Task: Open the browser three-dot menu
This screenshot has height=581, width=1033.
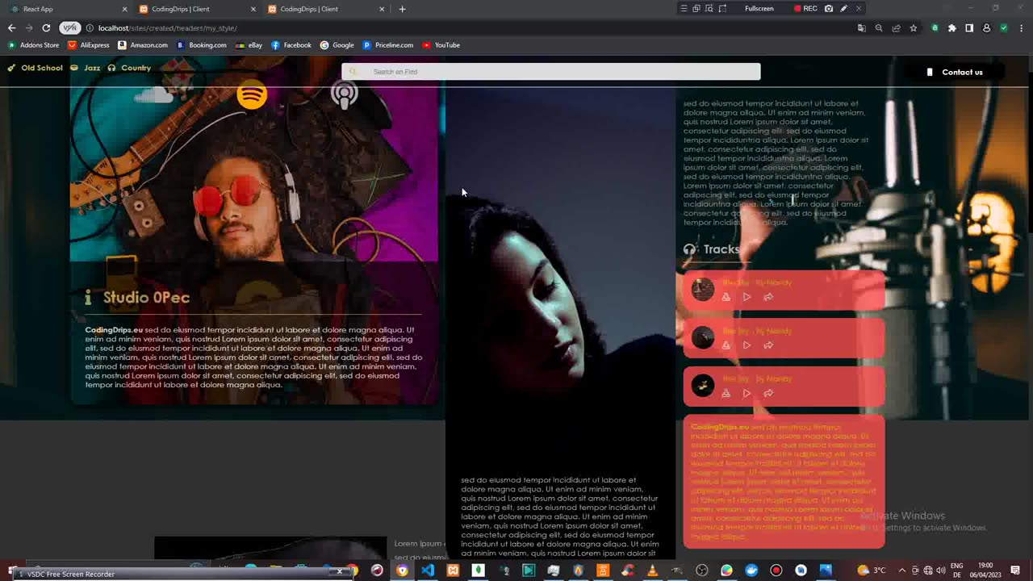Action: coord(1021,28)
